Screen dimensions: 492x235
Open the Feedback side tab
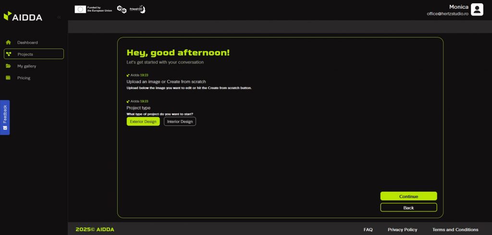5,117
